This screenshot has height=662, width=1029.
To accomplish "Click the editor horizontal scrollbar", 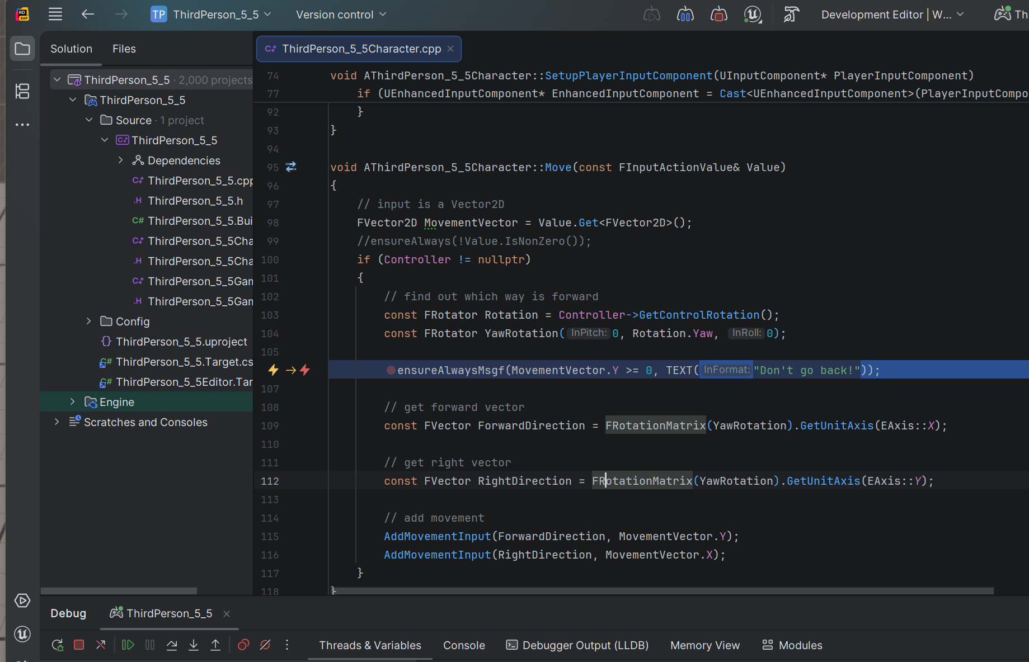I will click(662, 590).
